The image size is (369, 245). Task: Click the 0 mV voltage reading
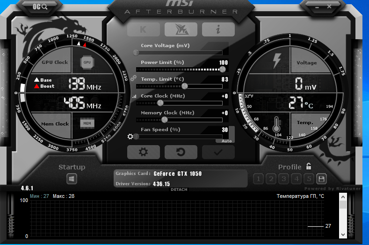306,84
